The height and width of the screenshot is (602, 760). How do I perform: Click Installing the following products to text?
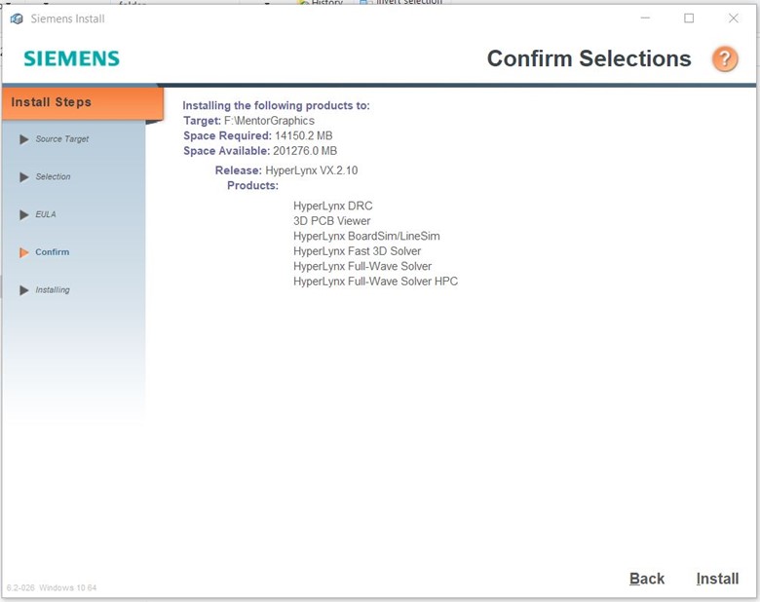coord(276,105)
